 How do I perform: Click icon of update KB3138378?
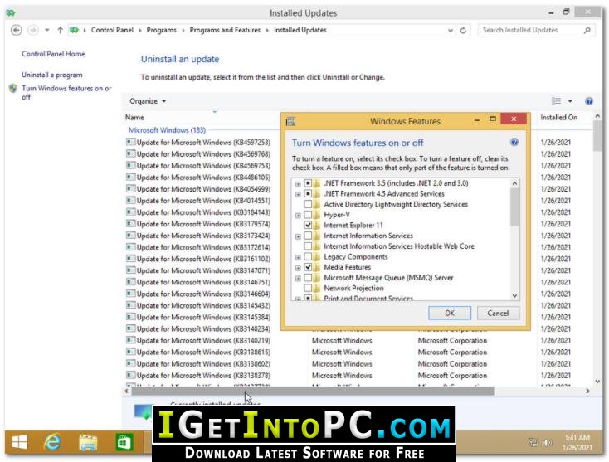point(131,375)
